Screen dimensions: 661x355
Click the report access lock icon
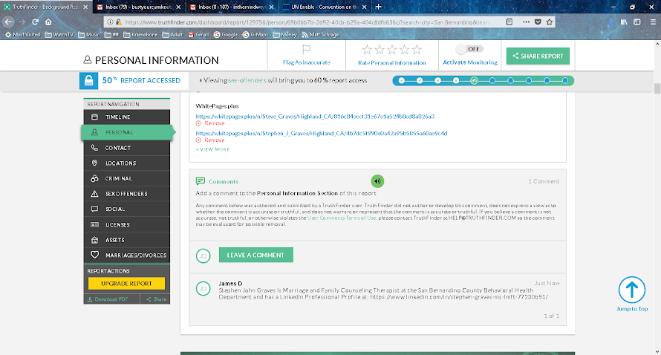pyautogui.click(x=88, y=80)
